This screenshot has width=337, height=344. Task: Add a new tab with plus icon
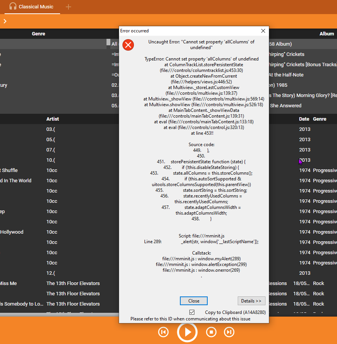pos(68,7)
